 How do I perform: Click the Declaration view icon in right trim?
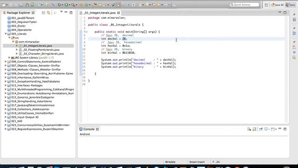click(294, 57)
